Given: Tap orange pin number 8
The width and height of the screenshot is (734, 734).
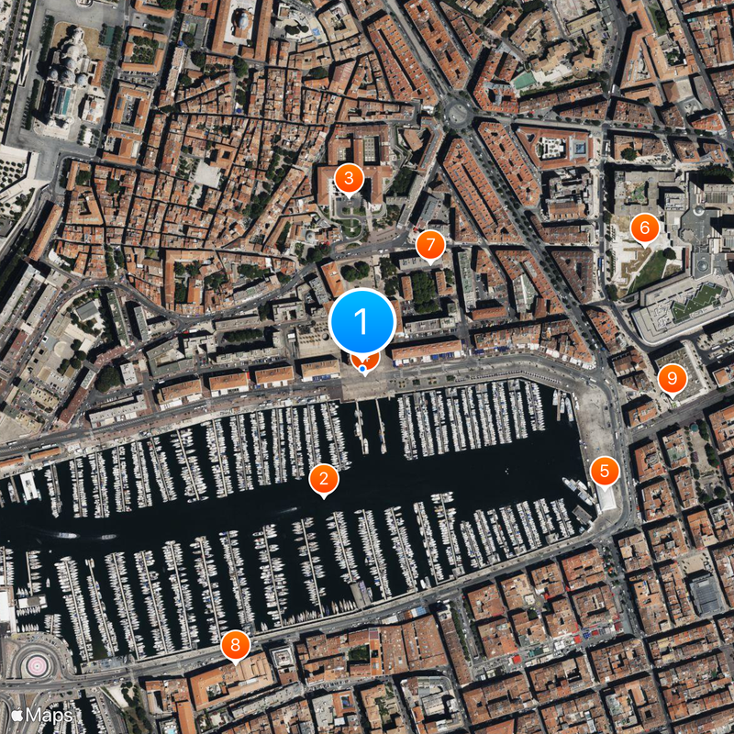Looking at the screenshot, I should tap(236, 646).
